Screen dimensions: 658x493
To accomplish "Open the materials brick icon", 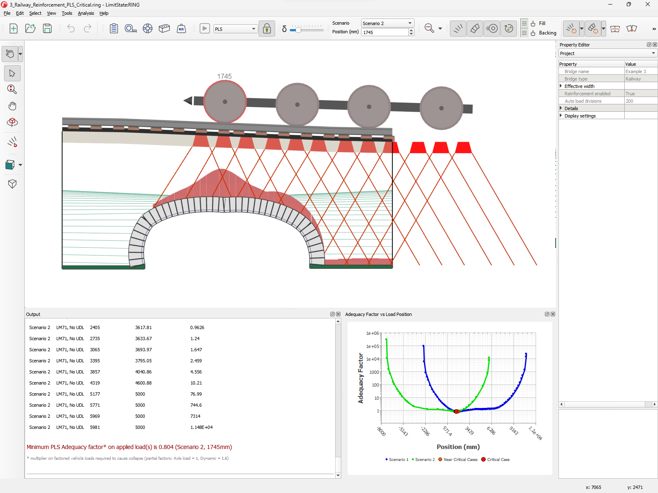I will pyautogui.click(x=164, y=28).
